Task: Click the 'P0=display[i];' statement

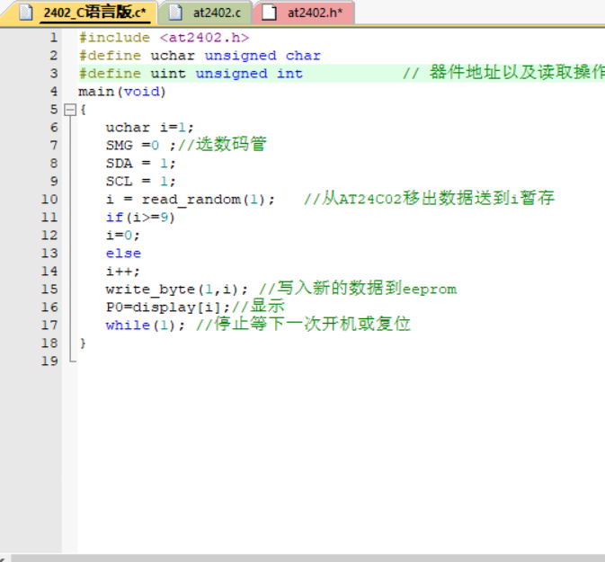Action: click(x=168, y=308)
